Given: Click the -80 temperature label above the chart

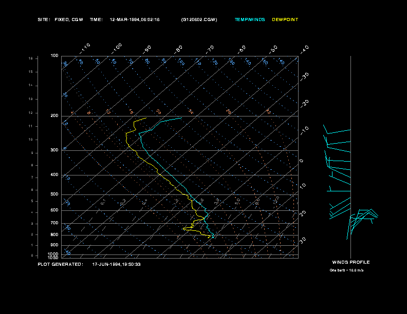Looking at the screenshot, I should point(178,50).
